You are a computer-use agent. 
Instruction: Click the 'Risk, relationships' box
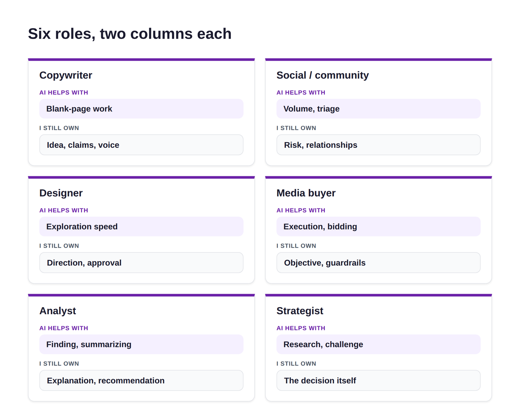[379, 145]
